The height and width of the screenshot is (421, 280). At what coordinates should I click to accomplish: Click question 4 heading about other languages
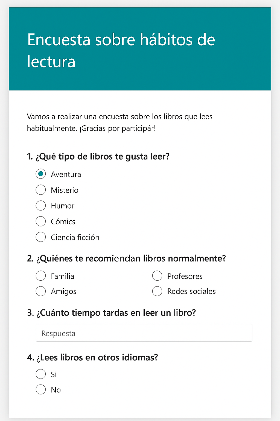92,357
